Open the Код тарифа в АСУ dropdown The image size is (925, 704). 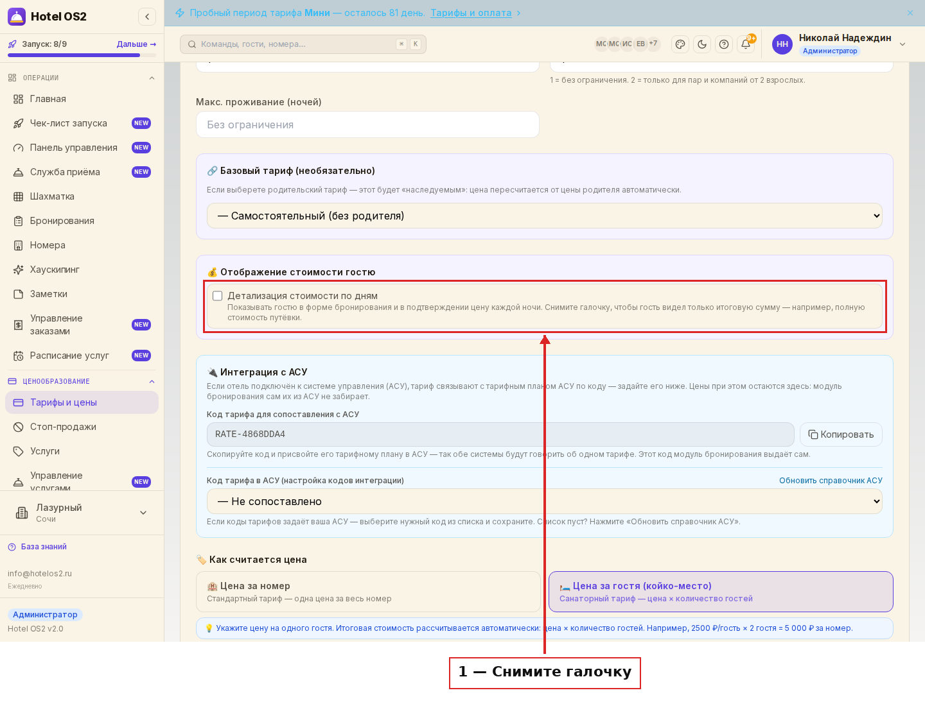[x=545, y=501]
